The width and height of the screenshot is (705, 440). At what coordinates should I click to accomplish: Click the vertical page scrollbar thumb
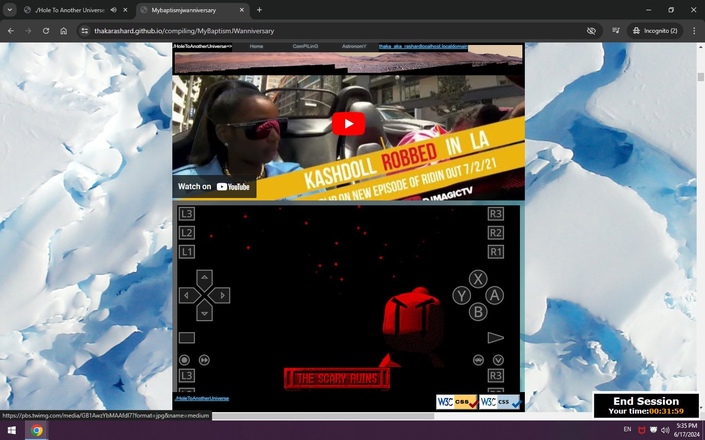pyautogui.click(x=701, y=77)
